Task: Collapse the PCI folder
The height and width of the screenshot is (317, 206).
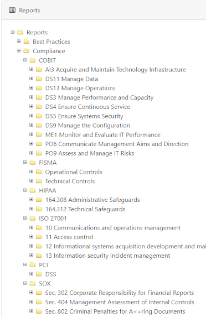Action: tap(25, 264)
